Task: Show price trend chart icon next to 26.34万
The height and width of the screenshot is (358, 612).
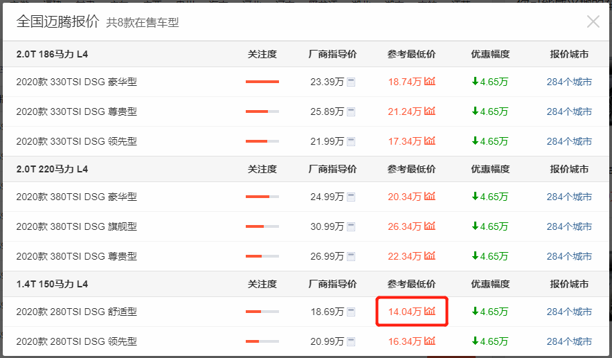Action: (x=430, y=226)
